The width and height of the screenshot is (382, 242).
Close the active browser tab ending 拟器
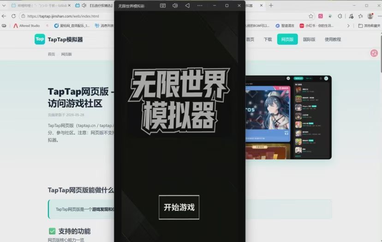[261, 6]
